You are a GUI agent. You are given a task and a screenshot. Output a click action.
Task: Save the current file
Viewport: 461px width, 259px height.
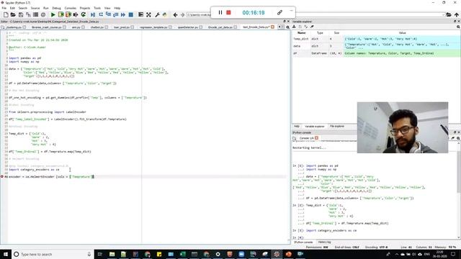coord(21,14)
